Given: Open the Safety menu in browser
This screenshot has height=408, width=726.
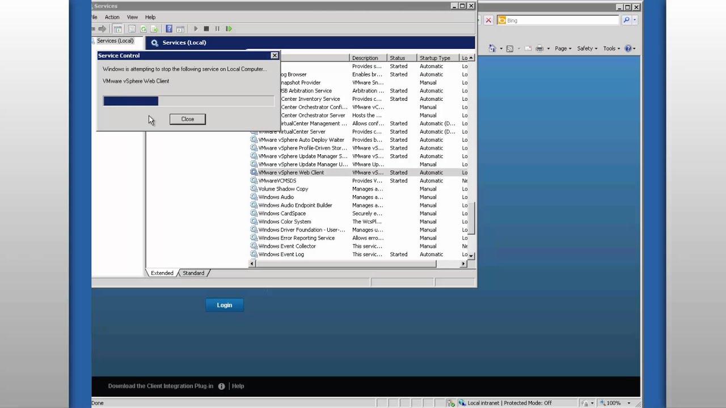Looking at the screenshot, I should (x=587, y=49).
